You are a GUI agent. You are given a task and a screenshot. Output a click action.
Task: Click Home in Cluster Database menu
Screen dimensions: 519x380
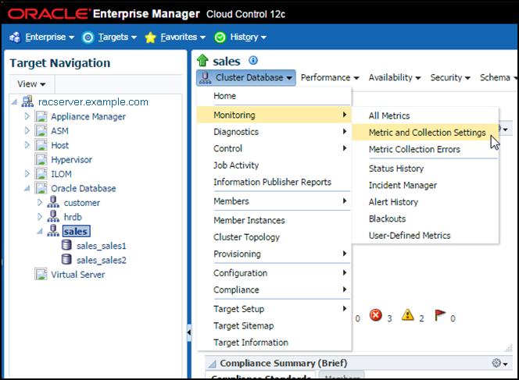click(x=274, y=96)
